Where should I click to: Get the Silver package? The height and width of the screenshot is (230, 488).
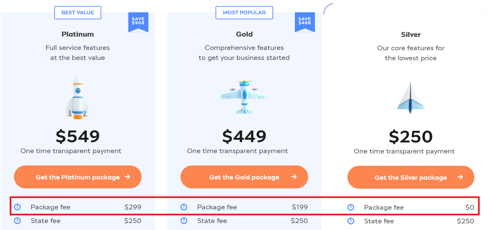point(411,177)
